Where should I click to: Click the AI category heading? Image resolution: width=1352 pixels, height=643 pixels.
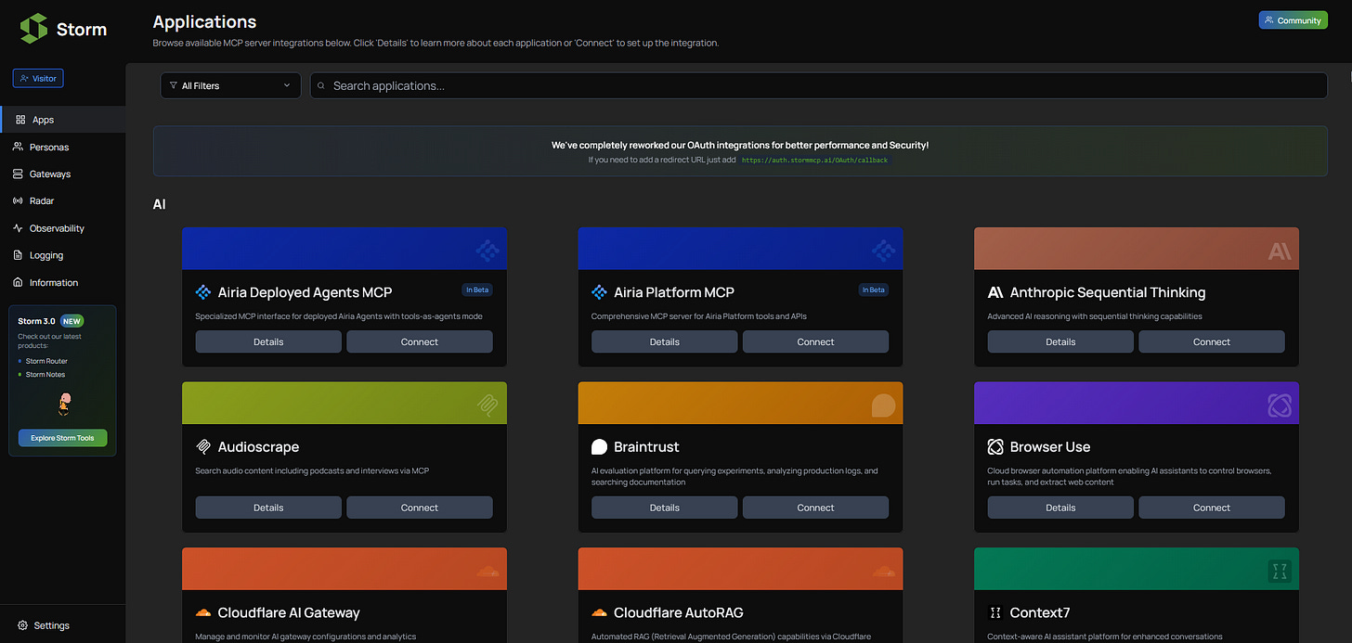160,204
